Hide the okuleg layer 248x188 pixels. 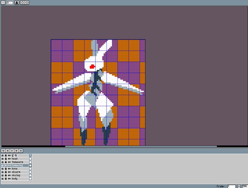pyautogui.click(x=3, y=175)
